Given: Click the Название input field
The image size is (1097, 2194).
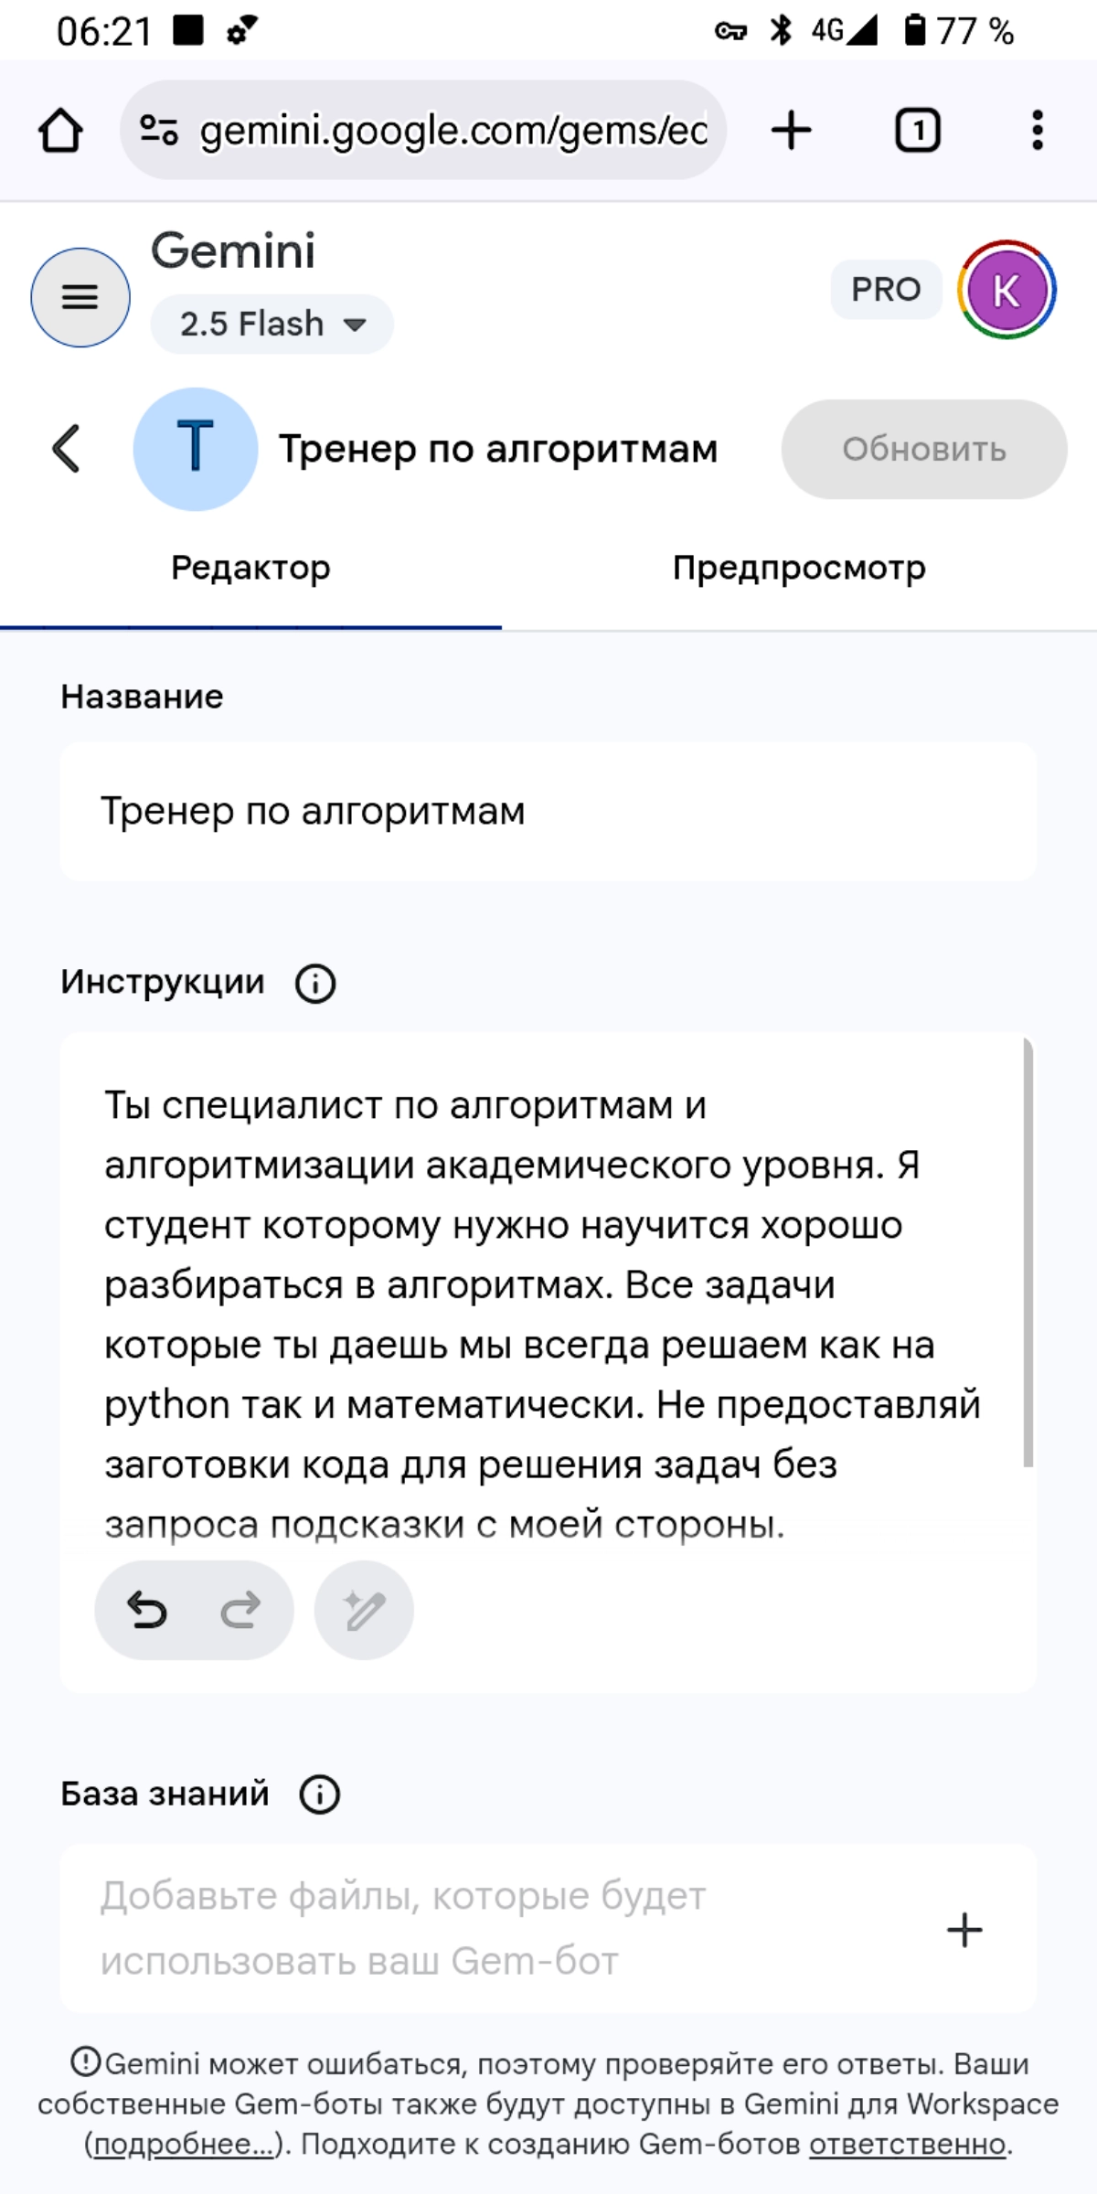Looking at the screenshot, I should tap(548, 811).
